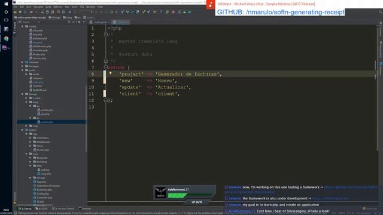Open framework link in the second chat message

[330, 198]
